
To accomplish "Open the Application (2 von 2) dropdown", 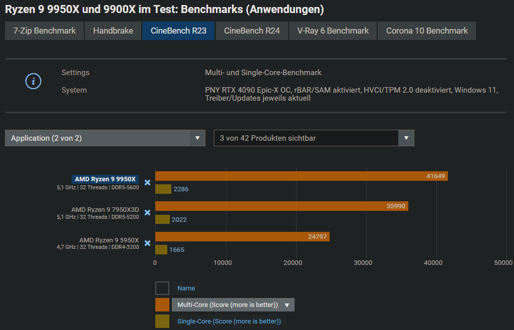I will pyautogui.click(x=105, y=138).
